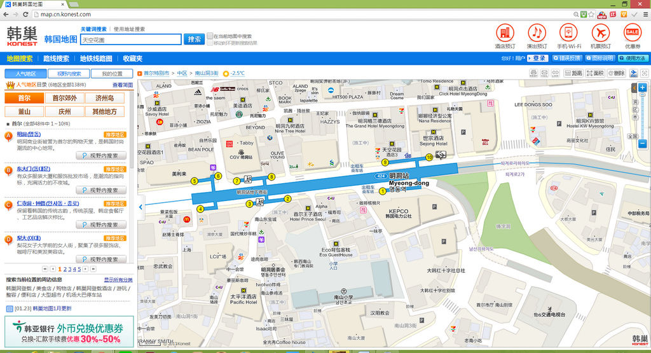Switch to 路线搜索 menu
651x353 pixels.
57,59
